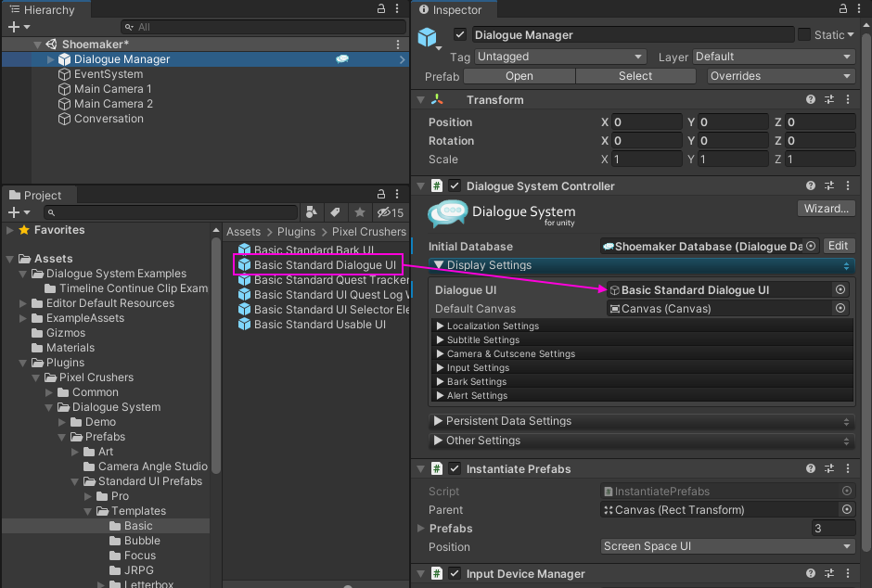Open the Dialogue System Controller presets icon
The height and width of the screenshot is (588, 872).
coord(829,185)
